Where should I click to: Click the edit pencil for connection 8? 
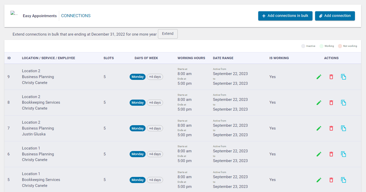pos(319,103)
